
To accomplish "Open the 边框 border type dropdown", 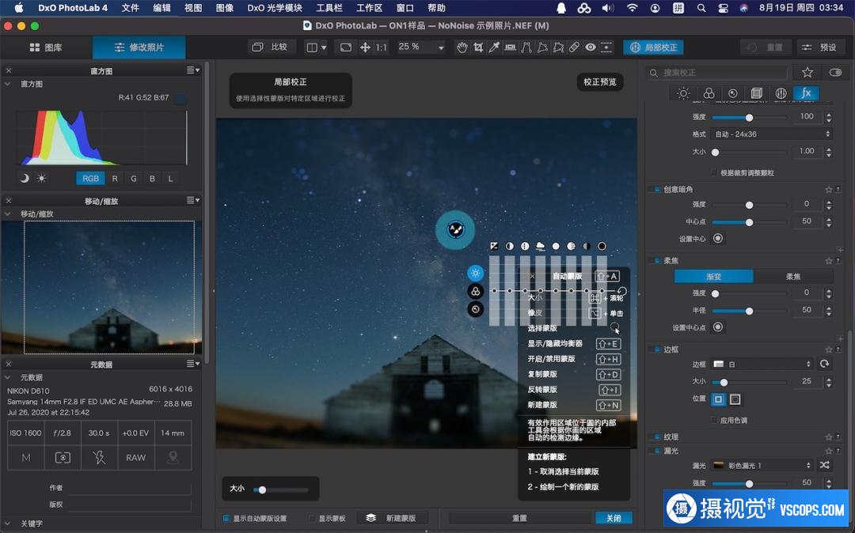I will coord(762,364).
